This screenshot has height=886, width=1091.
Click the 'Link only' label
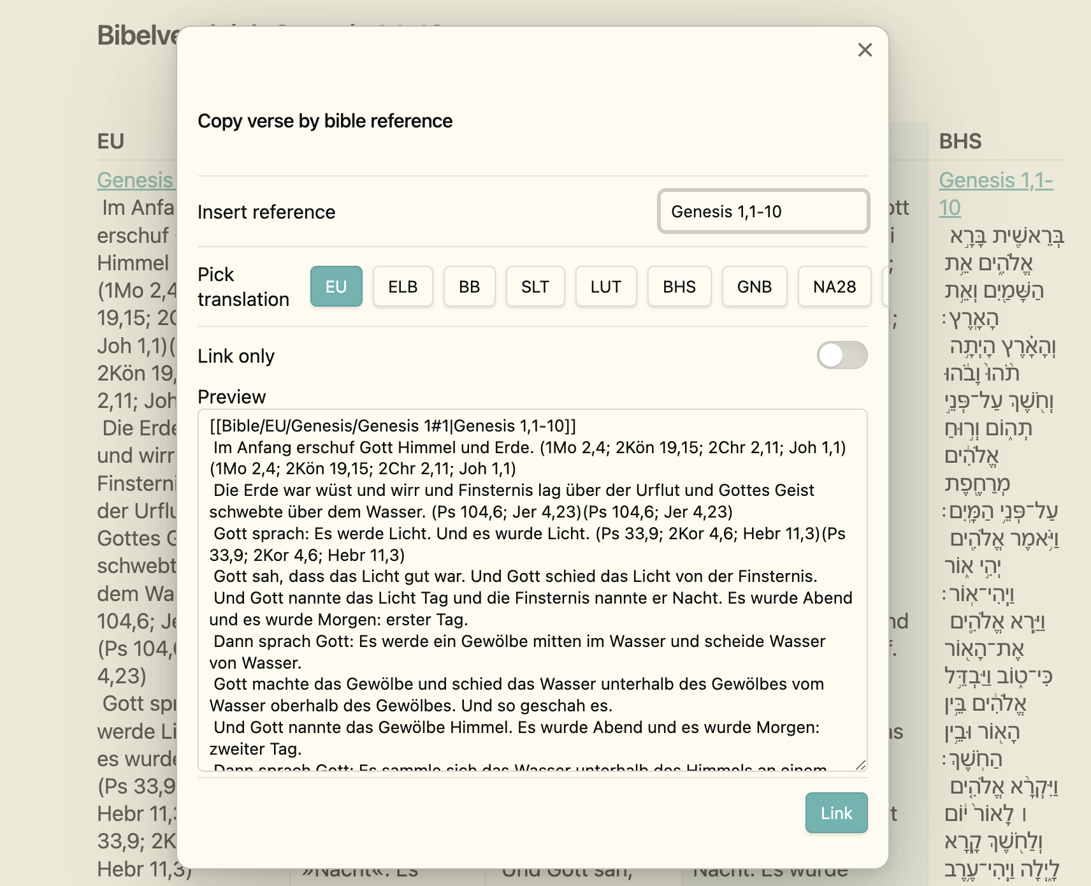coord(236,356)
